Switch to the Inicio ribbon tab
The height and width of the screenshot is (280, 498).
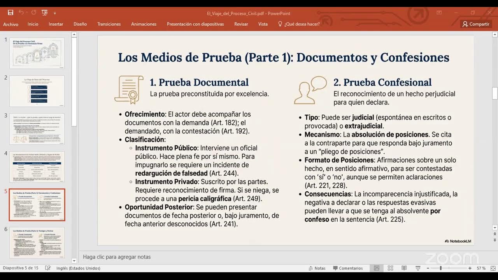tap(33, 24)
